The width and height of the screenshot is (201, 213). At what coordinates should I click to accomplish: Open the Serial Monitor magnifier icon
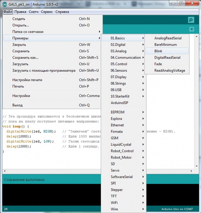[x=191, y=20]
